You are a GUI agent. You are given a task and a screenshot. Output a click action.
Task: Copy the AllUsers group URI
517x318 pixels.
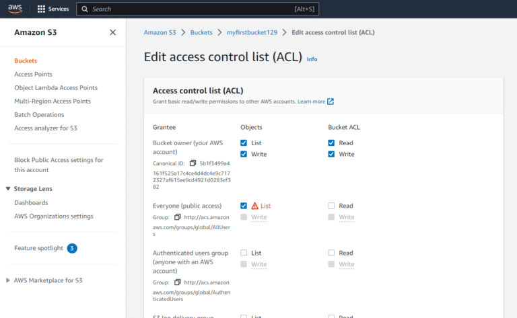[x=178, y=217]
